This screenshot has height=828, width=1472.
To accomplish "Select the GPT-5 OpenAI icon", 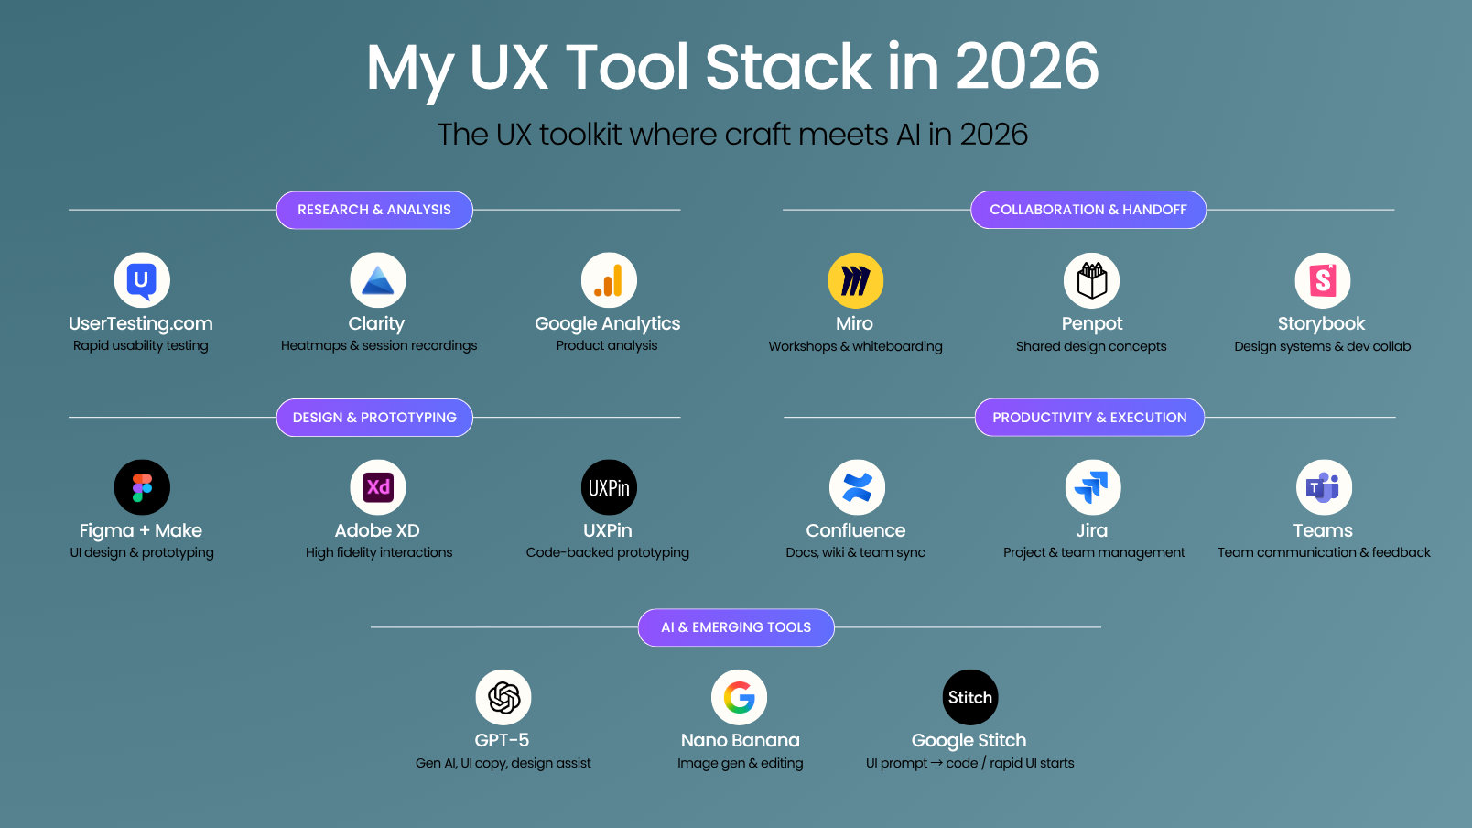I will click(x=503, y=698).
